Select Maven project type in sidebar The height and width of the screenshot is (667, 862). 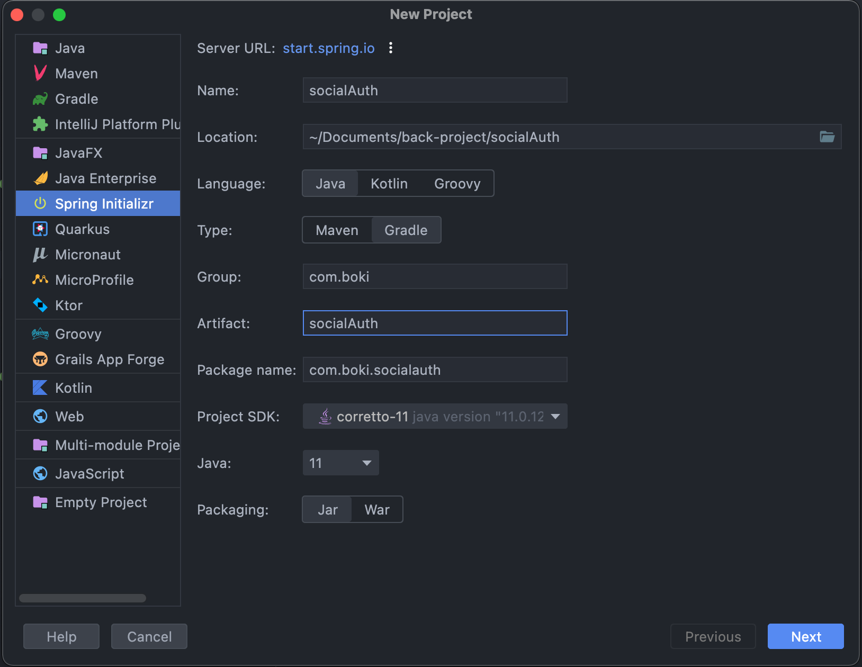[x=98, y=74]
